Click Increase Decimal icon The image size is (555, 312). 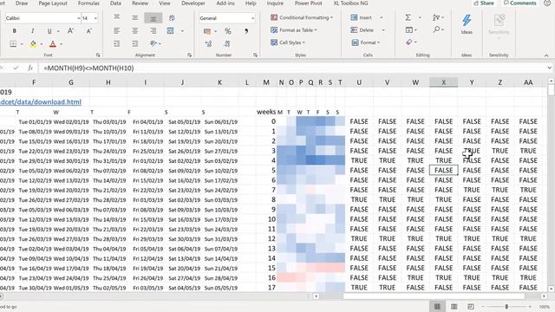click(208, 44)
